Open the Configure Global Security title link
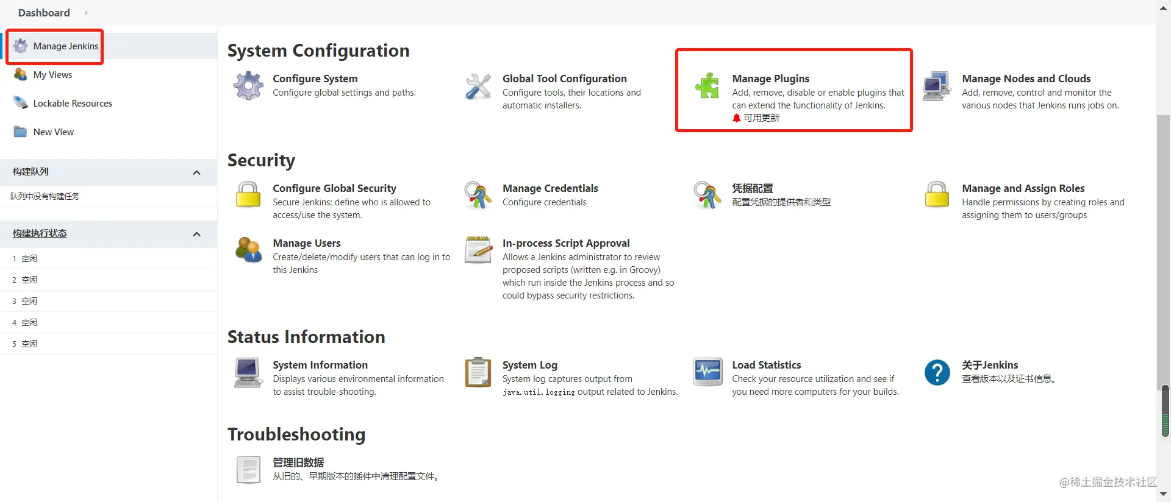Image resolution: width=1171 pixels, height=502 pixels. click(x=335, y=188)
